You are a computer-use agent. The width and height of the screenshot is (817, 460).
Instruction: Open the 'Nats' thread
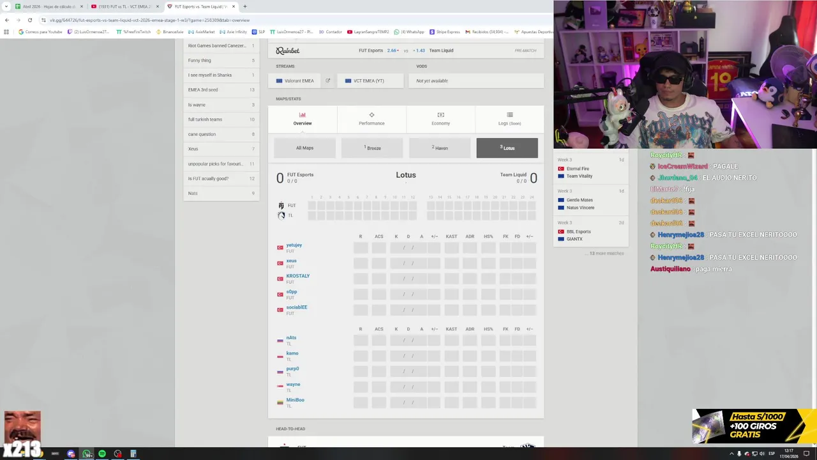click(221, 194)
